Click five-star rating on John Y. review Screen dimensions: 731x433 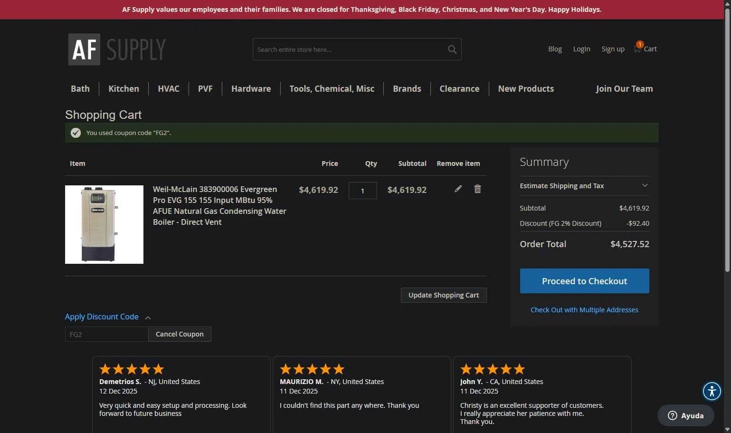pyautogui.click(x=493, y=369)
